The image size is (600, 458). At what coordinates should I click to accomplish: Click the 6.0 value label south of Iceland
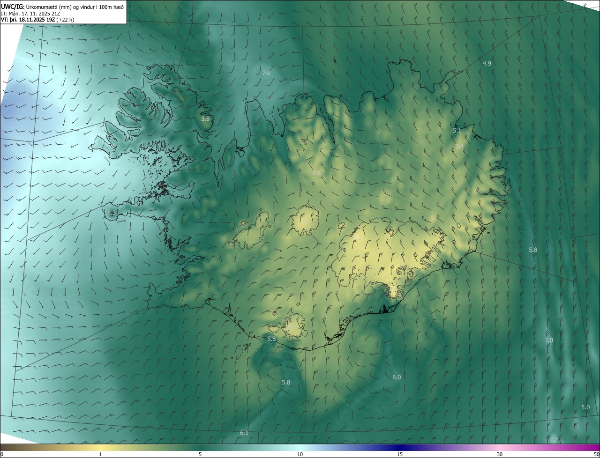tap(397, 377)
